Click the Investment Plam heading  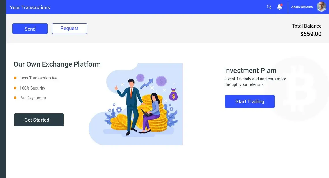pos(250,71)
